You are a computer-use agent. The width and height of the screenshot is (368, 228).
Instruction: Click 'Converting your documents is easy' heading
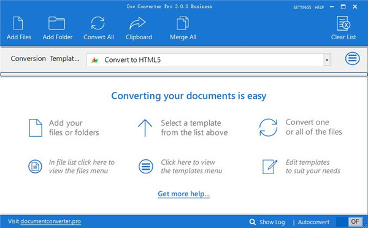189,96
